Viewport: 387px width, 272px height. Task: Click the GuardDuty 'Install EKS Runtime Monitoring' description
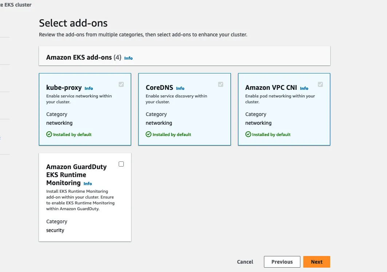[x=80, y=200]
